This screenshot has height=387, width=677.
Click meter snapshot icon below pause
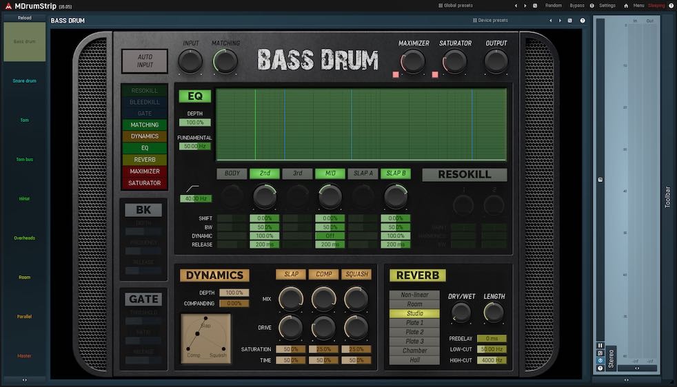pyautogui.click(x=600, y=353)
